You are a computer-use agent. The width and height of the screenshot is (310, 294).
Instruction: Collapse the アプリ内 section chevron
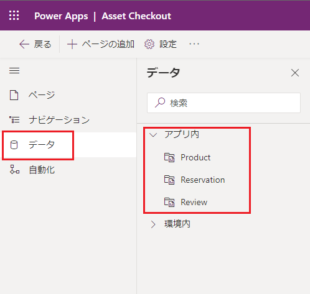(x=153, y=135)
